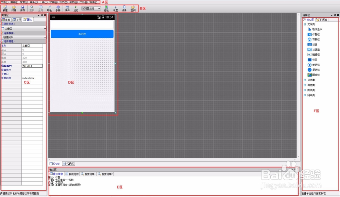Screen dimensions: 340x197
Task: Click the 名称 value field 主窗口
Action: 32,46
